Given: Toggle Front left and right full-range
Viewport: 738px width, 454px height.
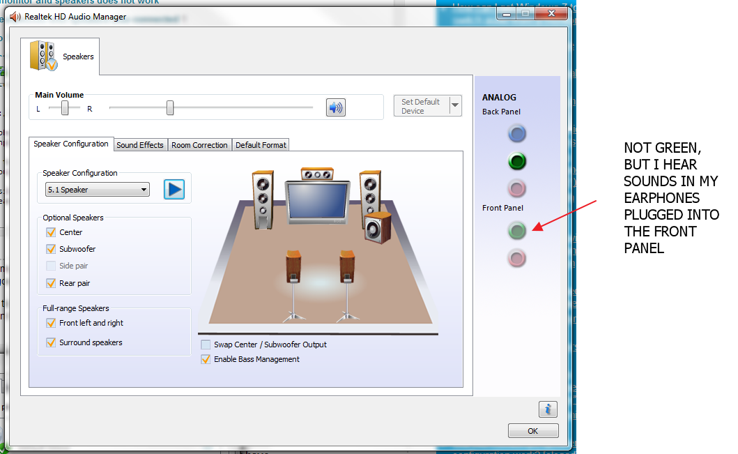Looking at the screenshot, I should coord(51,323).
